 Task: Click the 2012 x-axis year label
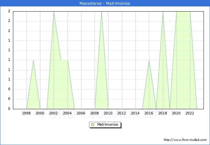tap(121, 113)
